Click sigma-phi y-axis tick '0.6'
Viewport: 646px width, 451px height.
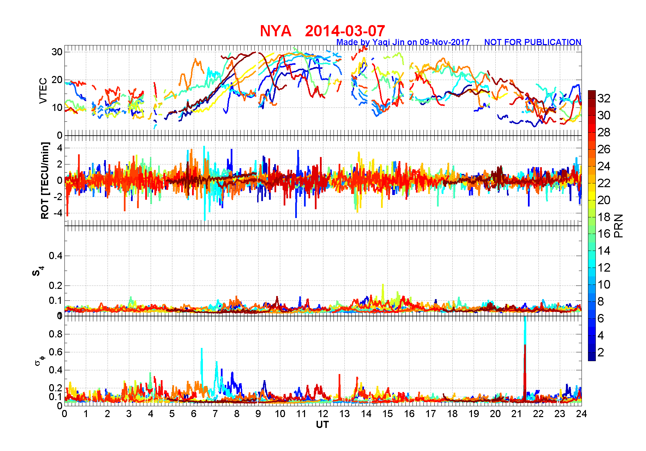[x=56, y=352]
